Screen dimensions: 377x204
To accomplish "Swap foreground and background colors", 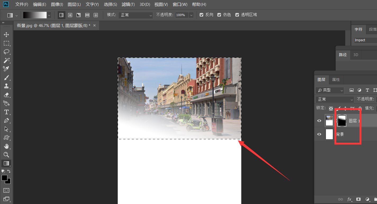I will point(9,171).
